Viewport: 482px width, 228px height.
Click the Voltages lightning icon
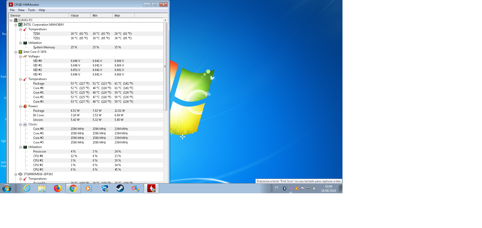point(25,56)
